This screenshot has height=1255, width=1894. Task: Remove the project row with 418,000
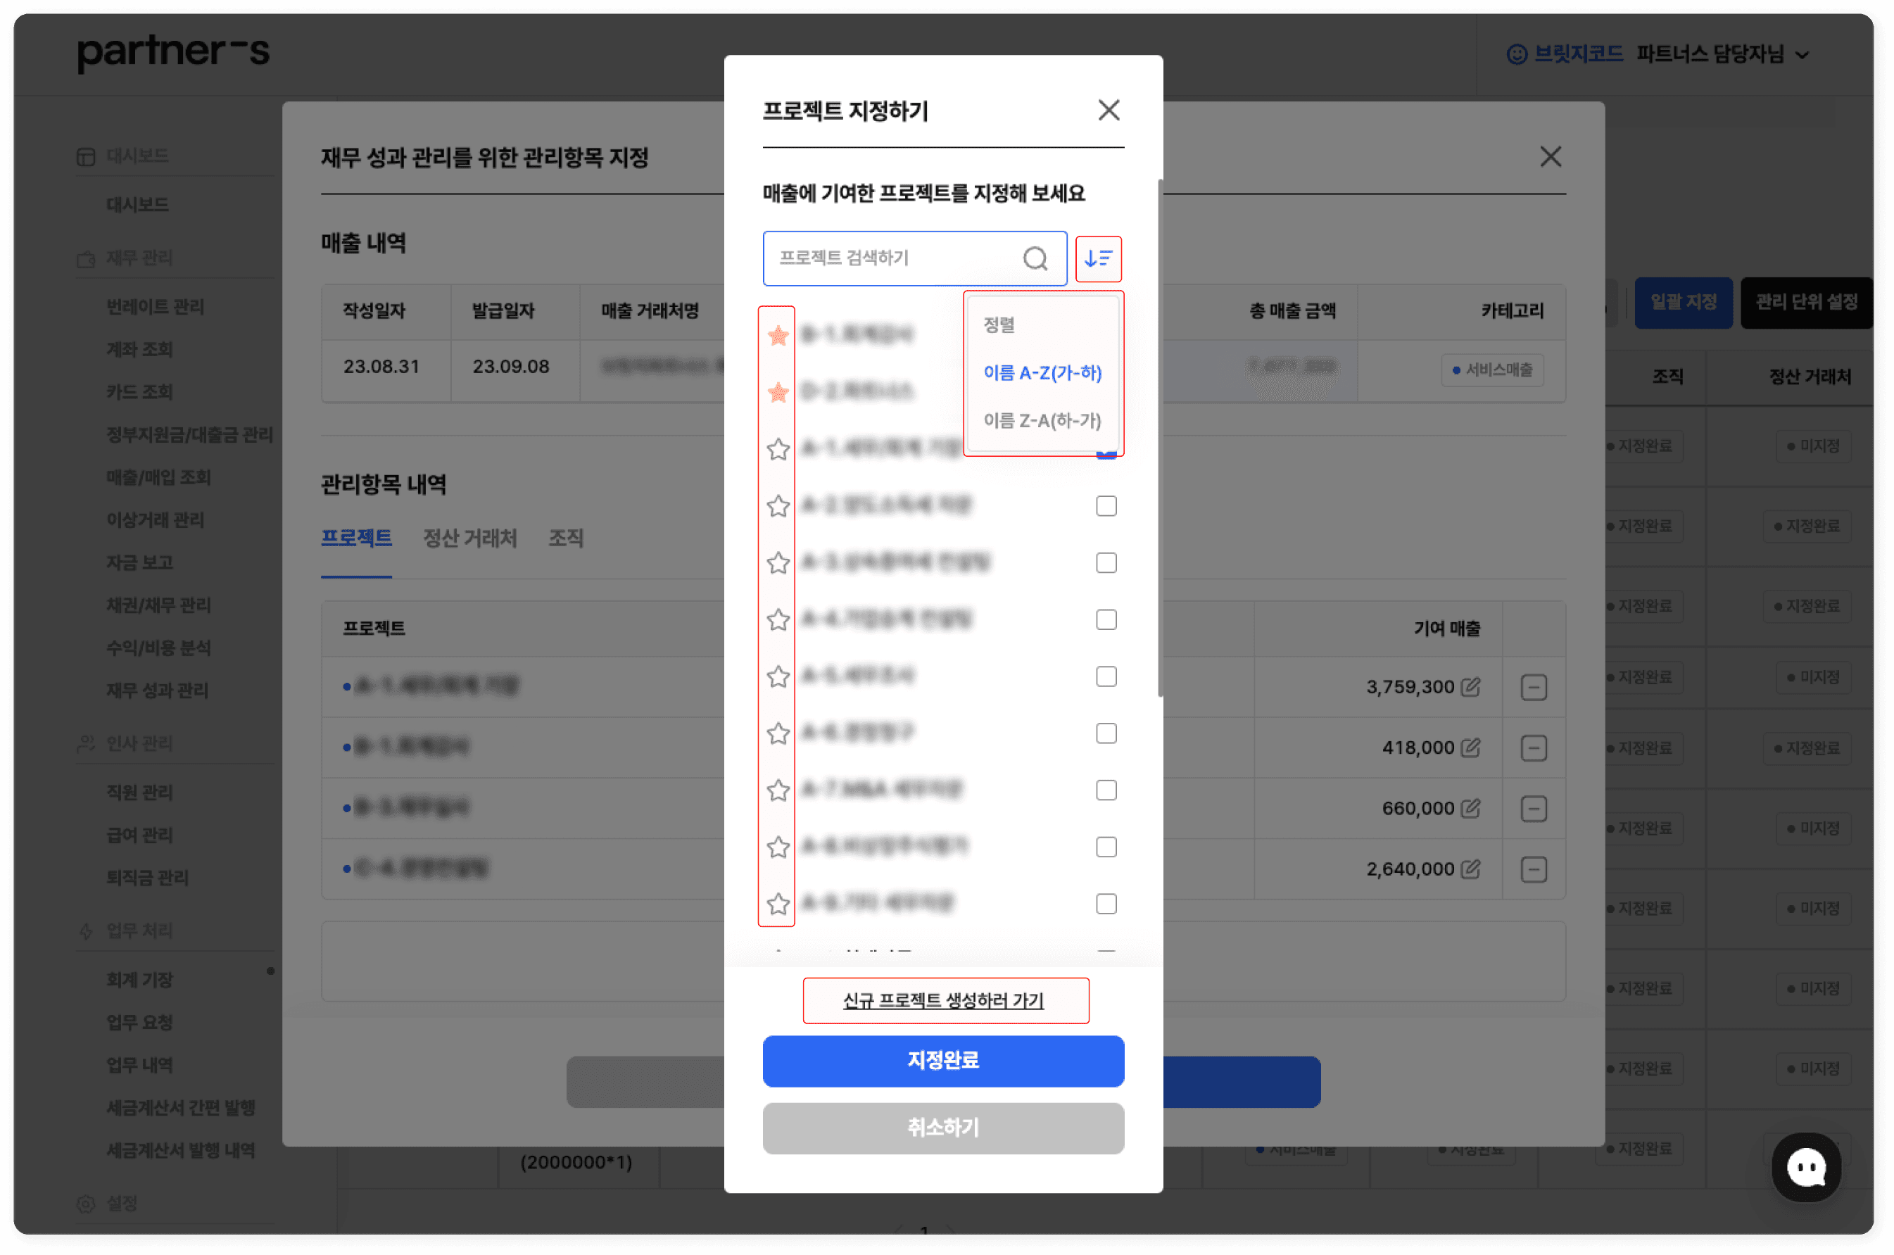coord(1533,748)
